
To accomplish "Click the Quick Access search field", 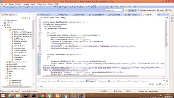I will coord(113,10).
